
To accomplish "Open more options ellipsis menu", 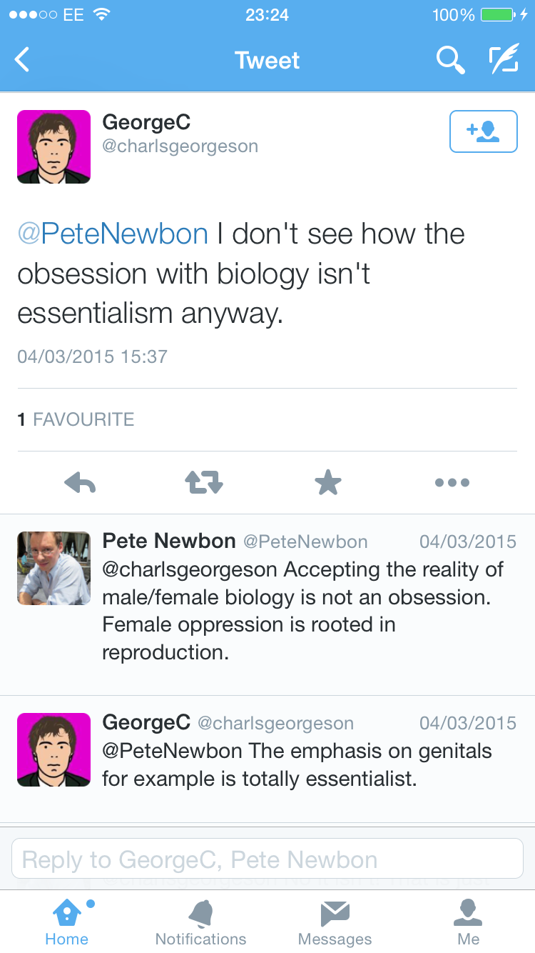I will pyautogui.click(x=452, y=483).
